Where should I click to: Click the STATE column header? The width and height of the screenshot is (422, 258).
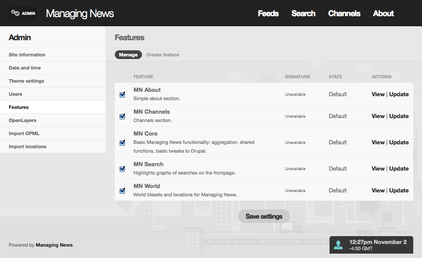click(x=335, y=77)
